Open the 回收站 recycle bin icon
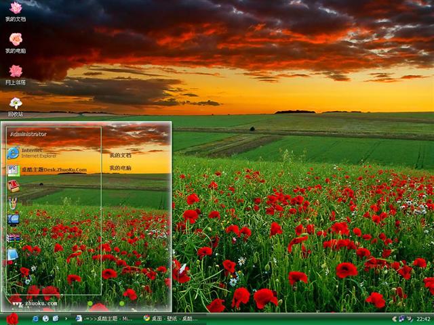The image size is (434, 325). coord(16,107)
